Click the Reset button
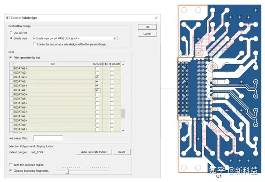The image size is (265, 182). [121, 152]
